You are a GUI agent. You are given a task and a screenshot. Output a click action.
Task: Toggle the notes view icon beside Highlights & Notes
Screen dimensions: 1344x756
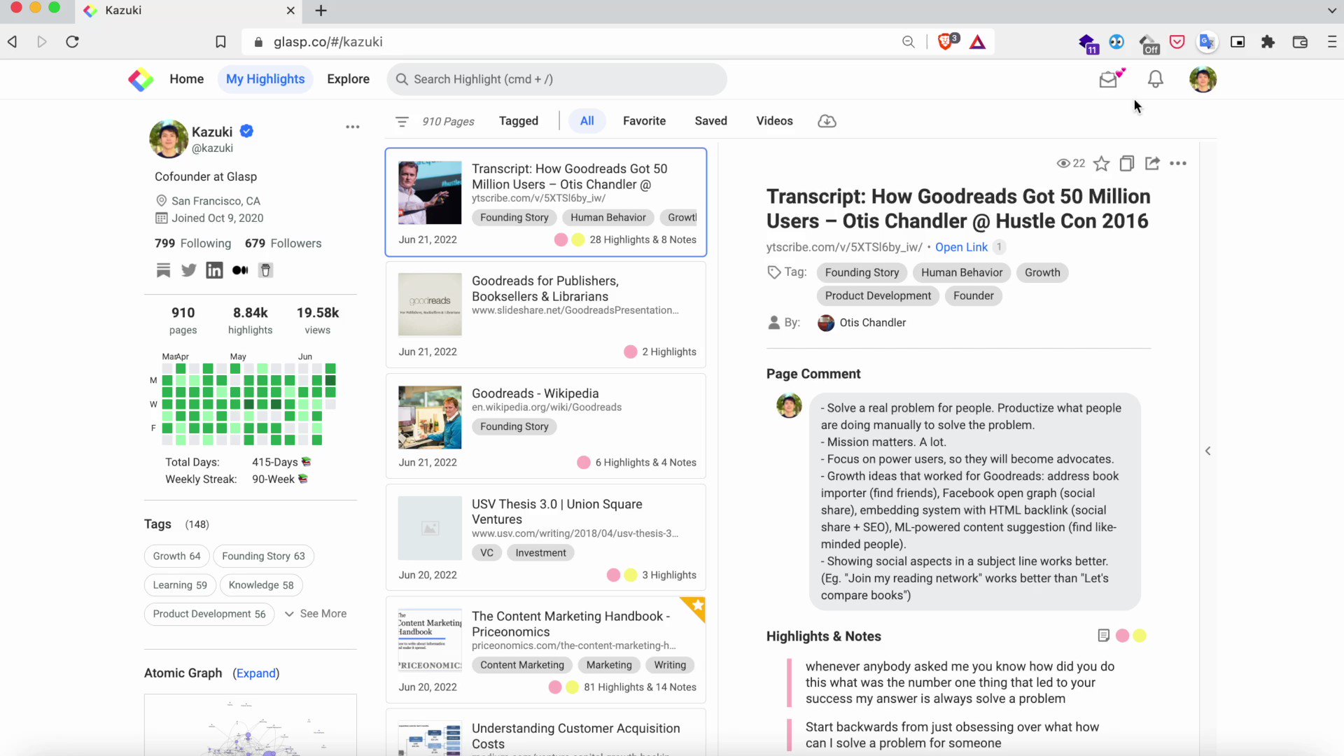(x=1103, y=636)
